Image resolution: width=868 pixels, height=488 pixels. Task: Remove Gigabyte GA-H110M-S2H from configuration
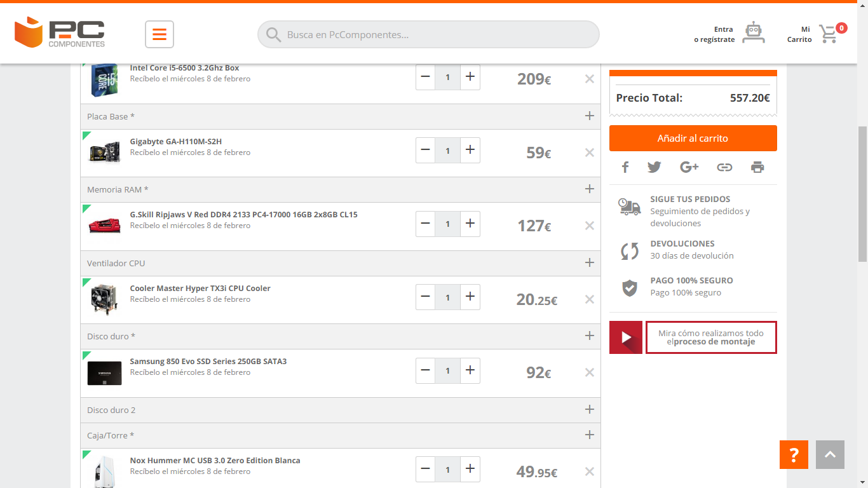590,152
